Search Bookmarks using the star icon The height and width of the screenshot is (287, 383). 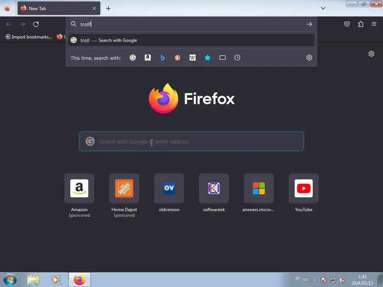tap(207, 58)
